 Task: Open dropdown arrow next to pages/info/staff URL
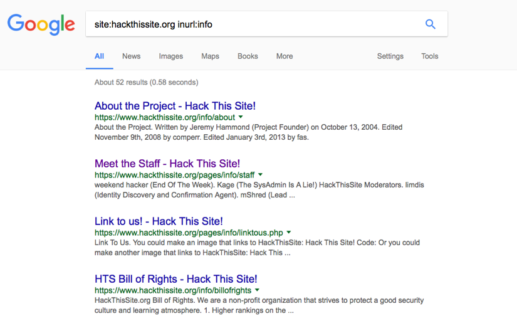tap(261, 175)
